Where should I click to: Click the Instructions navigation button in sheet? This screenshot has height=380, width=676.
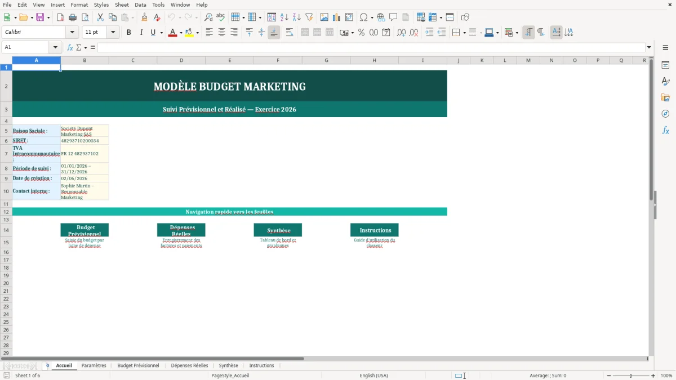[375, 230]
